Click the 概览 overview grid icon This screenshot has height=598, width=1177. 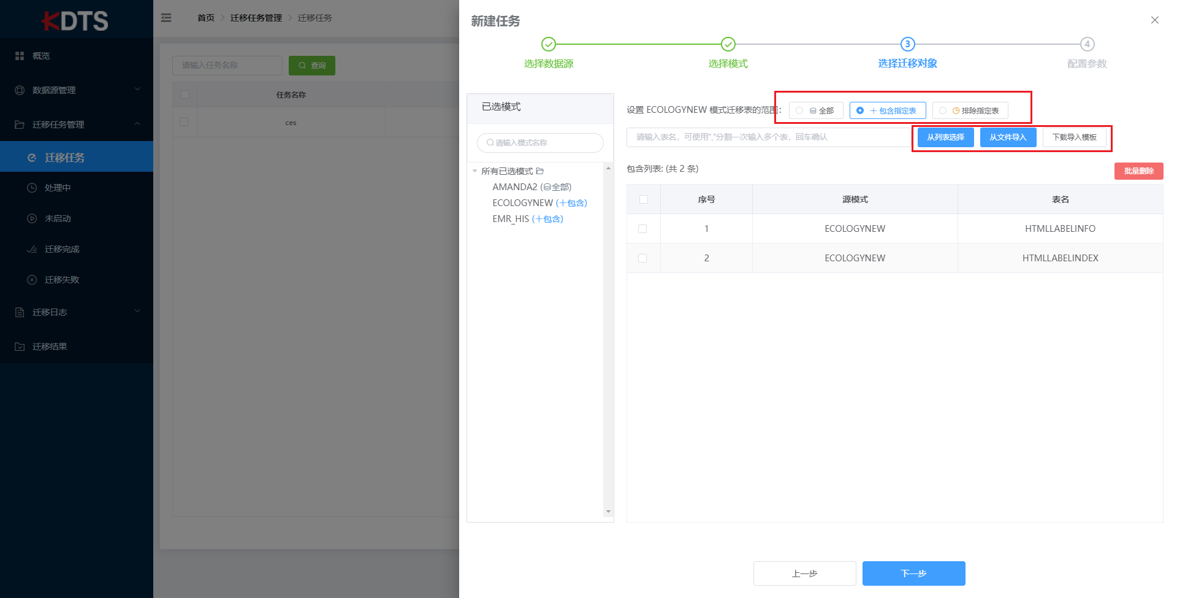point(20,56)
